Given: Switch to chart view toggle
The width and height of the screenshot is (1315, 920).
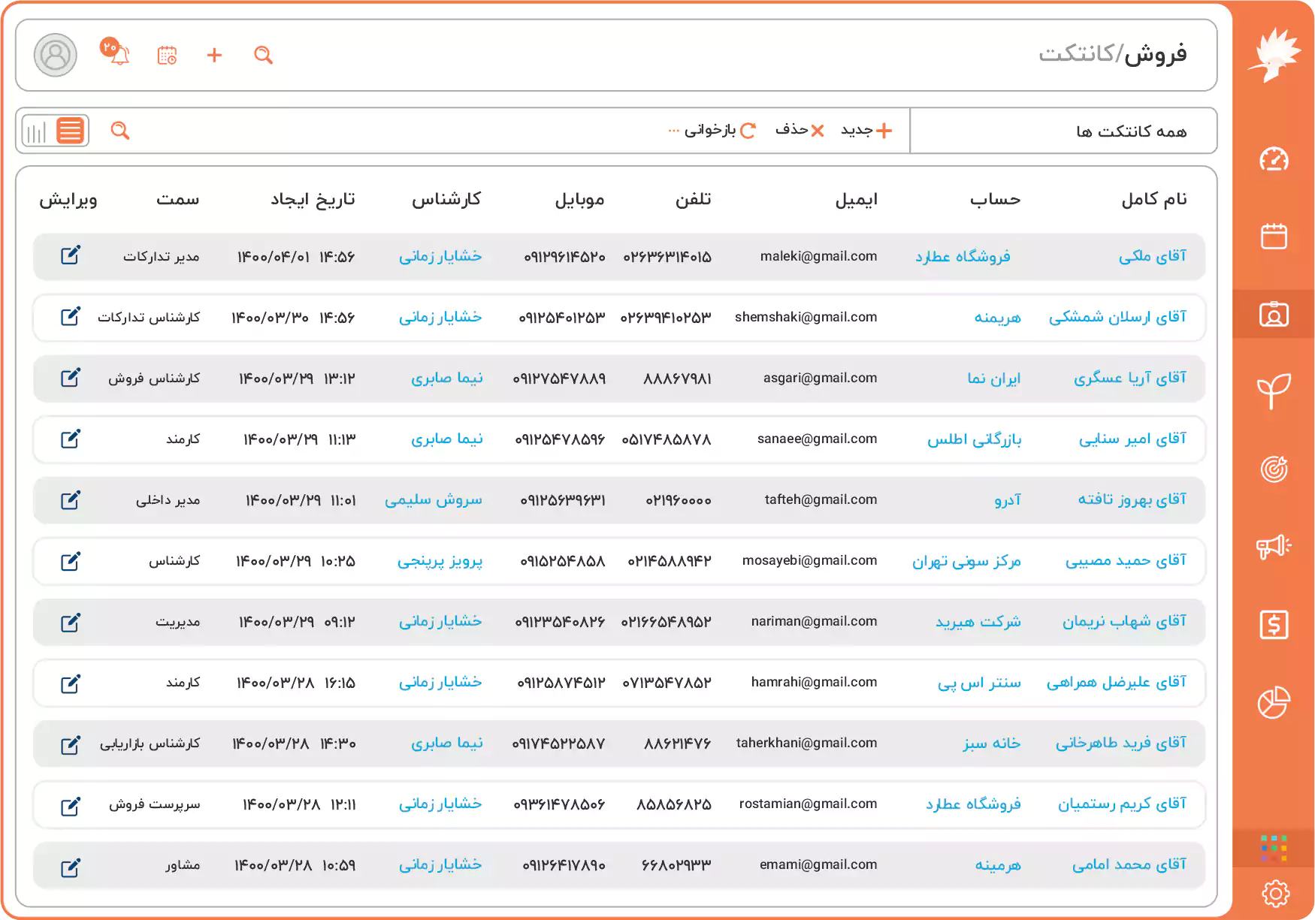Looking at the screenshot, I should pos(36,131).
